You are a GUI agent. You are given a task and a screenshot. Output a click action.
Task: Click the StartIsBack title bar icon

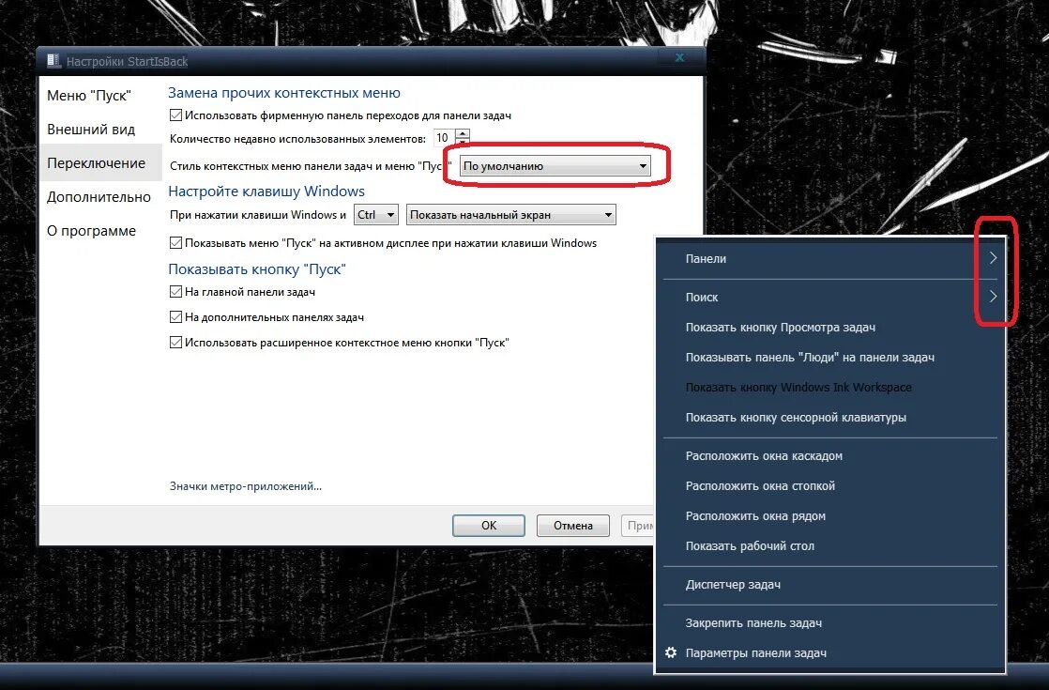53,61
